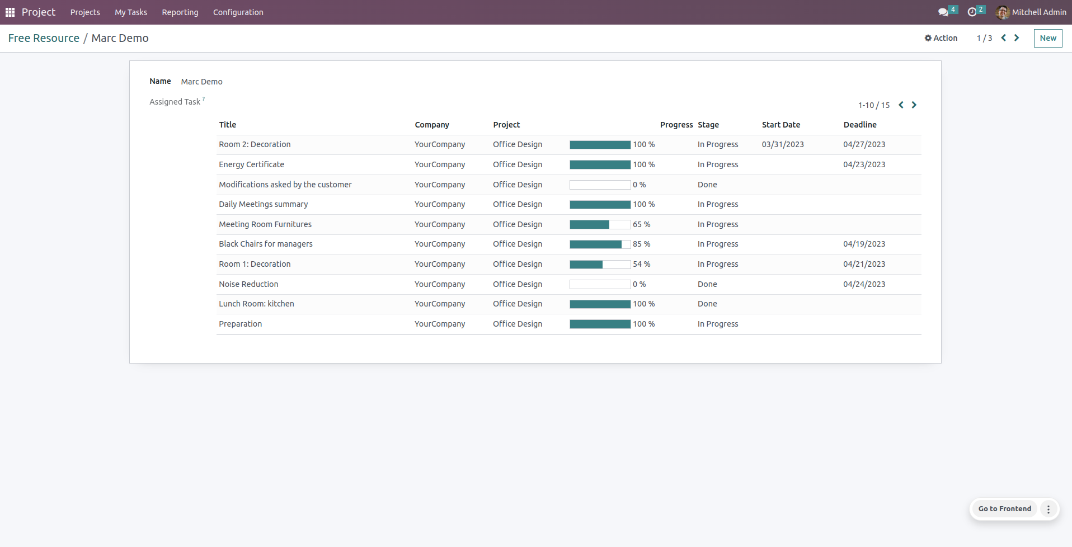Go to previous record arrow

1004,38
